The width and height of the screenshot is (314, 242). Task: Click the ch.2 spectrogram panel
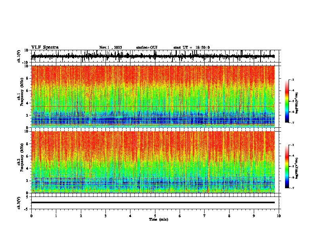pyautogui.click(x=153, y=162)
